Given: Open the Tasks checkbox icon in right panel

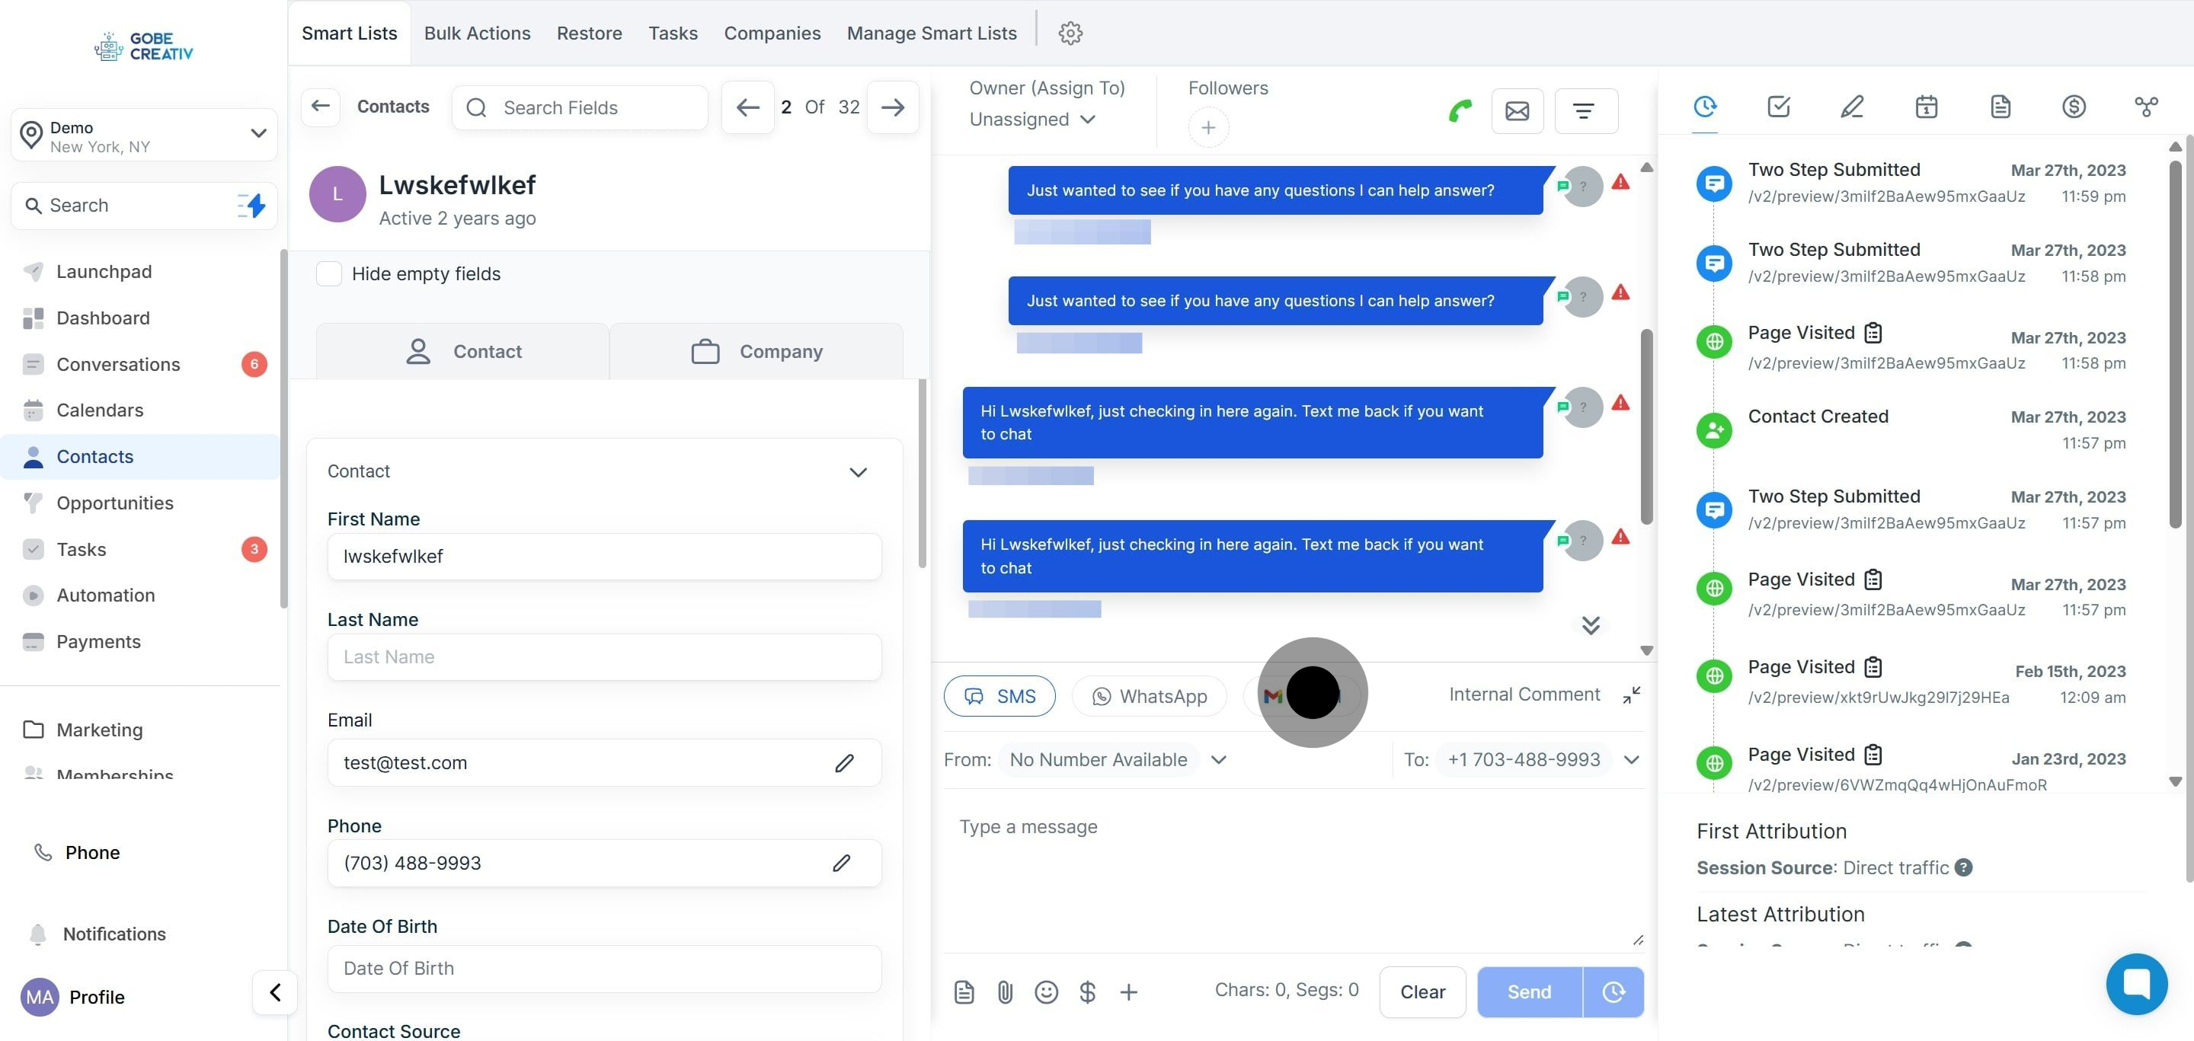Looking at the screenshot, I should tap(1778, 107).
